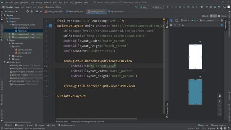231x130 pixels.
Task: Switch editor to Split view
Action: (213, 16)
